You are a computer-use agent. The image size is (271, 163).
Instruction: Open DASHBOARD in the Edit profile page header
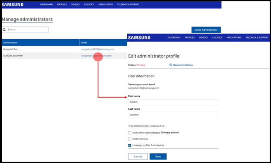(174, 37)
